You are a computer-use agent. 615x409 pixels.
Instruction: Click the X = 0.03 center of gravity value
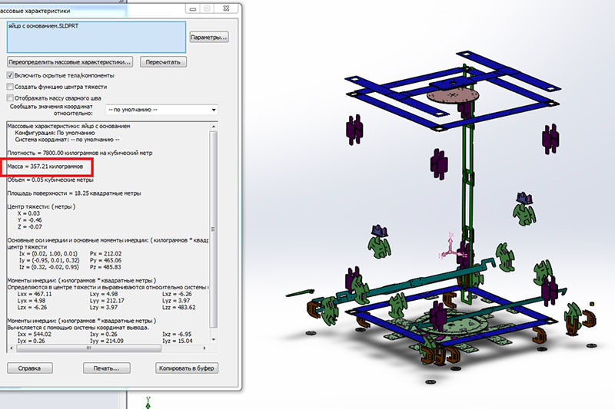[x=28, y=213]
